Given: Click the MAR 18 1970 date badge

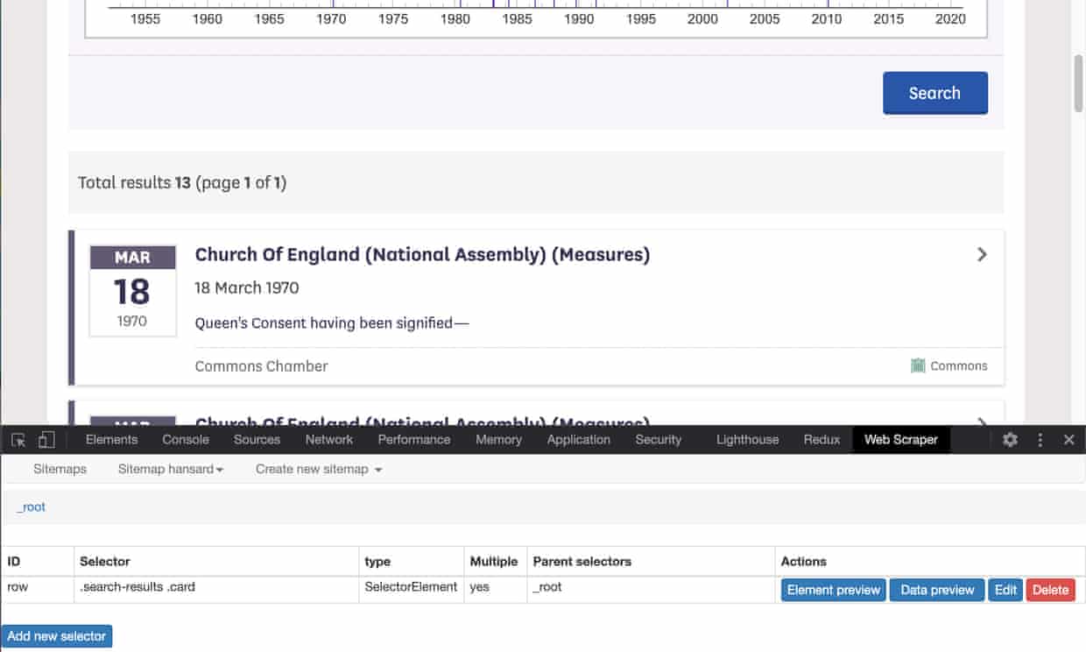Looking at the screenshot, I should pyautogui.click(x=132, y=290).
